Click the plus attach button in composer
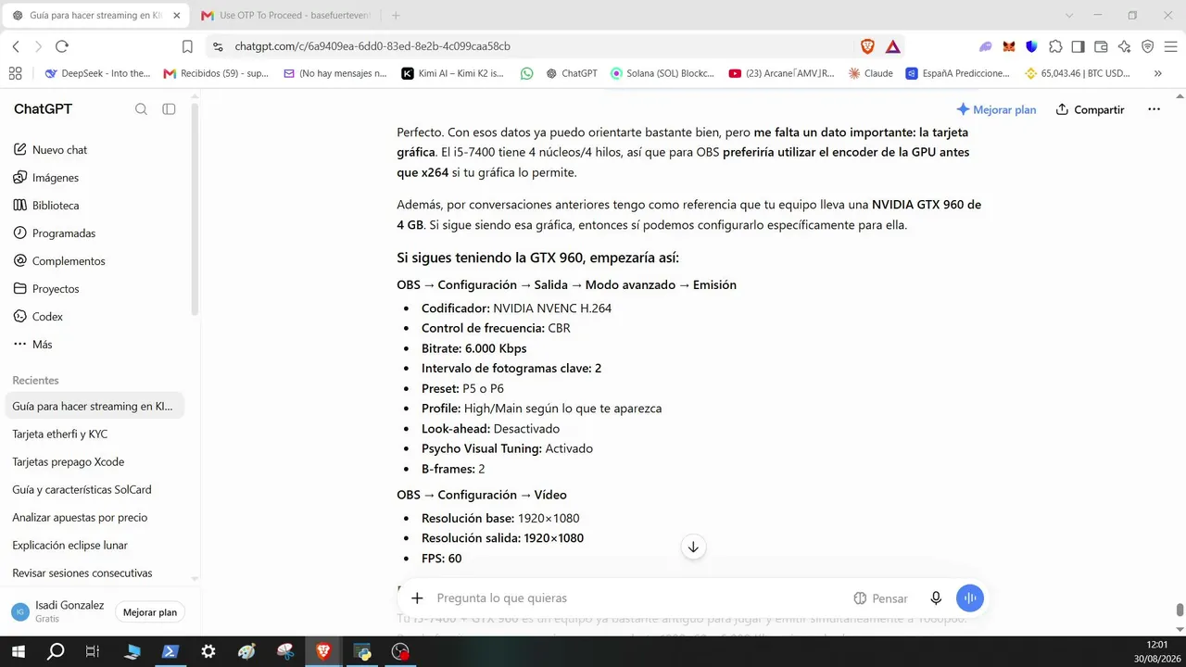Viewport: 1186px width, 667px height. pyautogui.click(x=417, y=598)
